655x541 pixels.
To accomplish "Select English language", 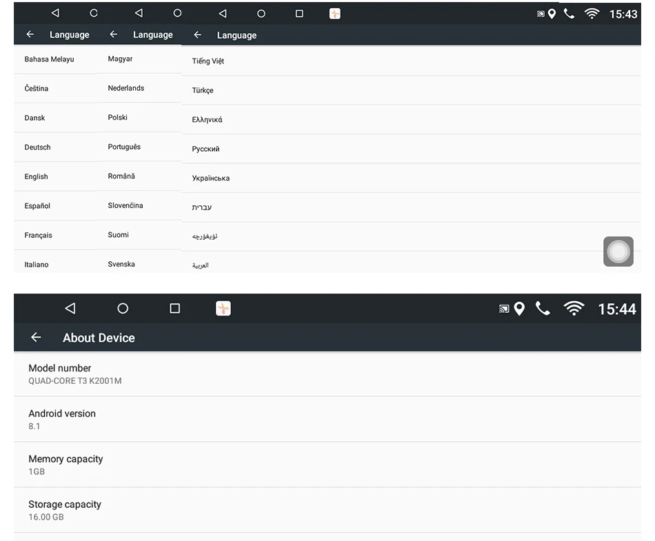I will [56, 176].
